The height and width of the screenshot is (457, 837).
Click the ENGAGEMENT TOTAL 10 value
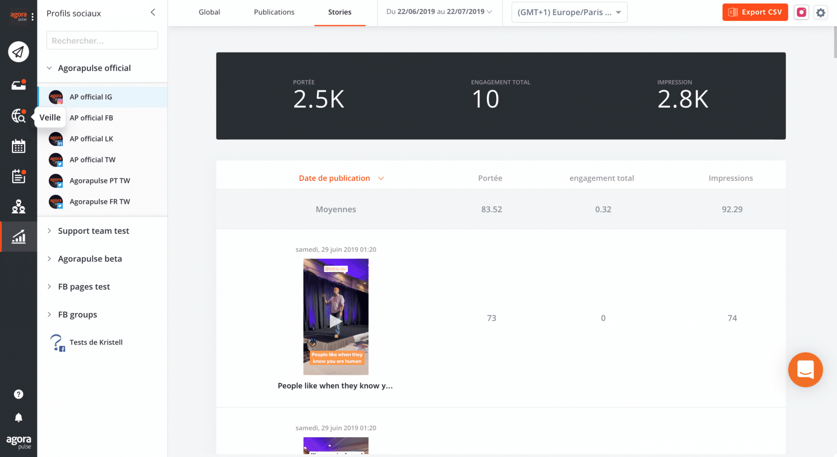pyautogui.click(x=486, y=99)
